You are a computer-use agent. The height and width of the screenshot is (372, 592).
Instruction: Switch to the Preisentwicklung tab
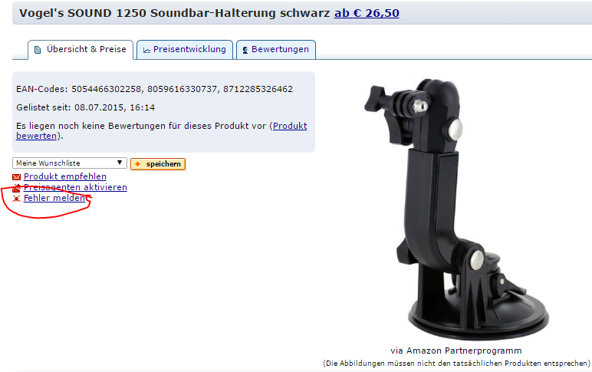click(185, 50)
